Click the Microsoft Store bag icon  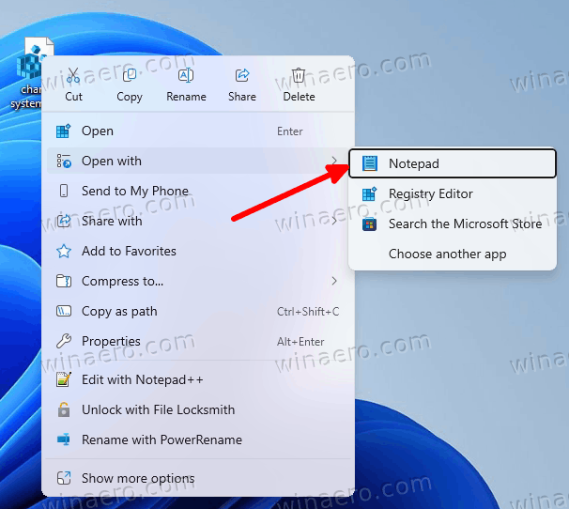click(370, 224)
